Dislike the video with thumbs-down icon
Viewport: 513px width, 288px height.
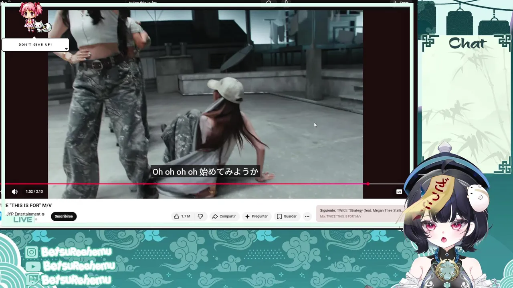pos(200,216)
